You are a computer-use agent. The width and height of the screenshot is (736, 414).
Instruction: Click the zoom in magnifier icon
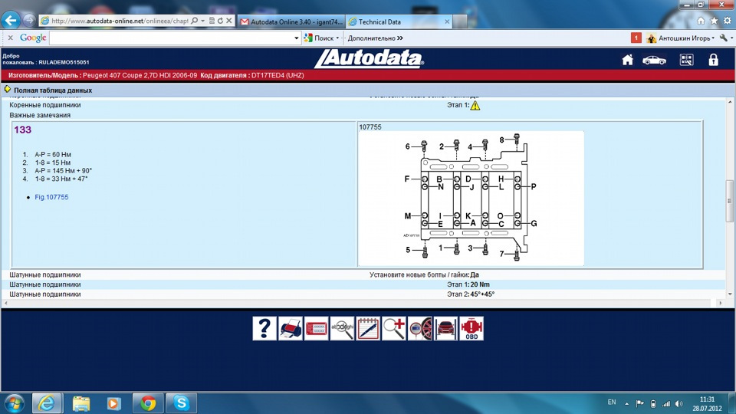click(x=394, y=328)
